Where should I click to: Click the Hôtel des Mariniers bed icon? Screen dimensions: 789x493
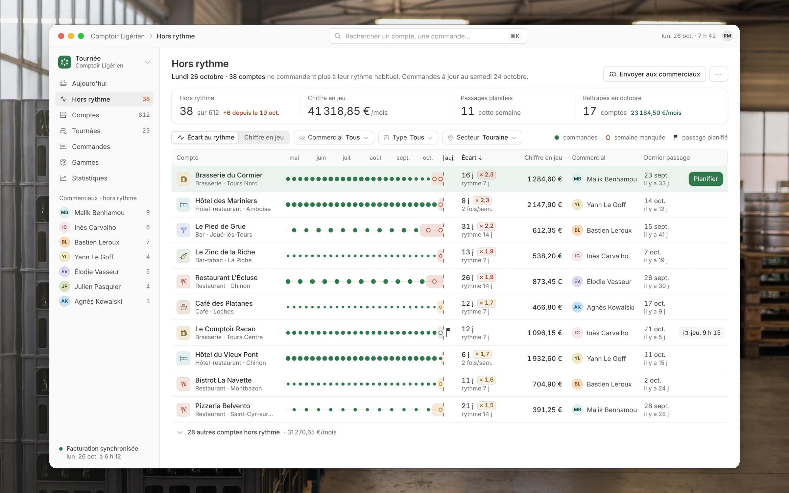[x=184, y=205]
